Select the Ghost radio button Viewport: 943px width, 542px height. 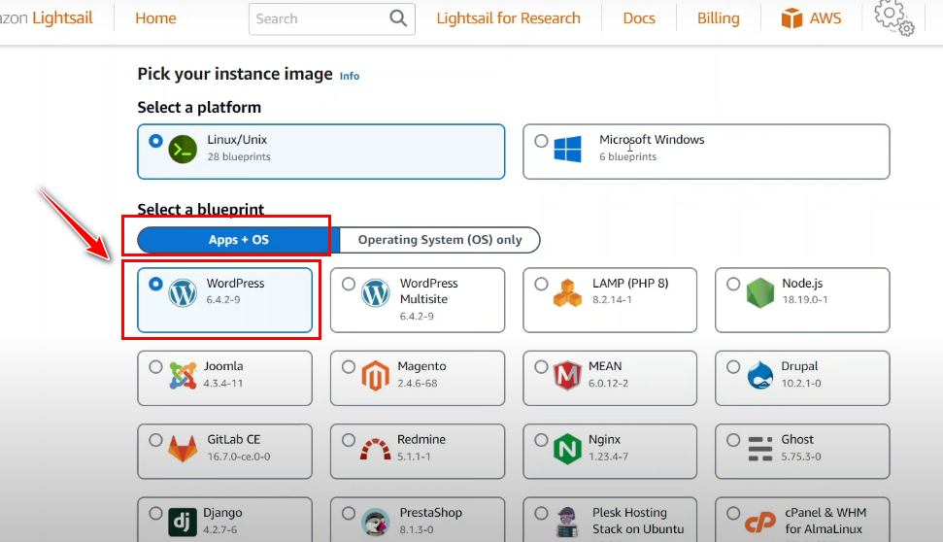(733, 440)
